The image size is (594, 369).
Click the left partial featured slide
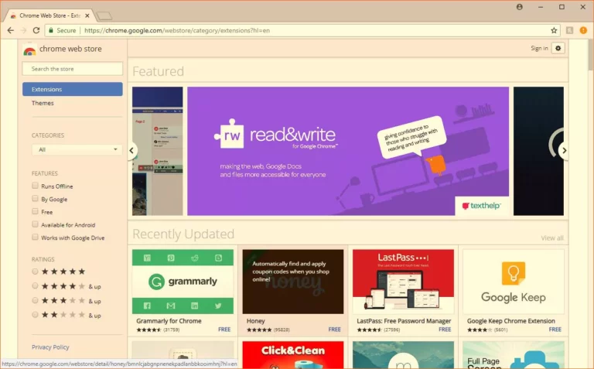point(157,151)
